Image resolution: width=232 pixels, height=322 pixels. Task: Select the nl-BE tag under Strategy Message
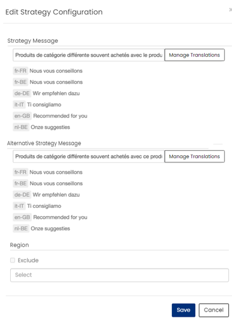tap(21, 127)
